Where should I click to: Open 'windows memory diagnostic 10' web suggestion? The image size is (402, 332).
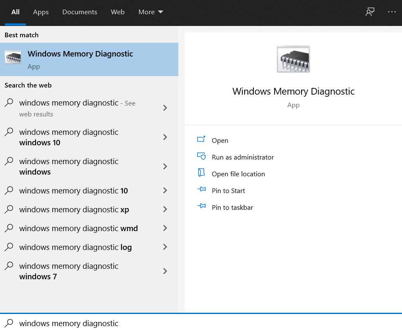(73, 190)
